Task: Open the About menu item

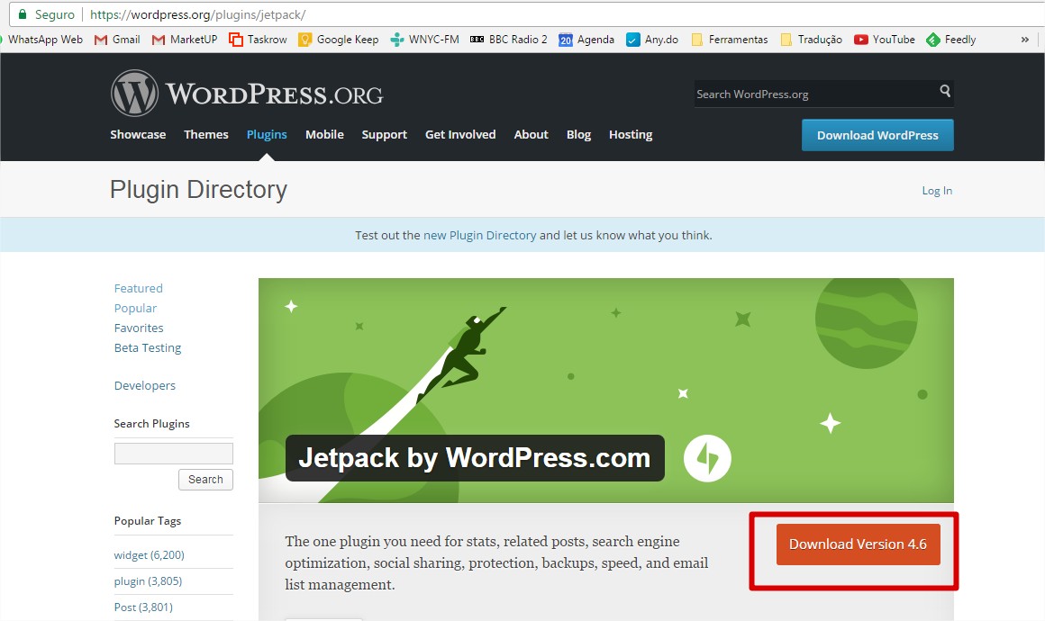Action: click(x=532, y=134)
